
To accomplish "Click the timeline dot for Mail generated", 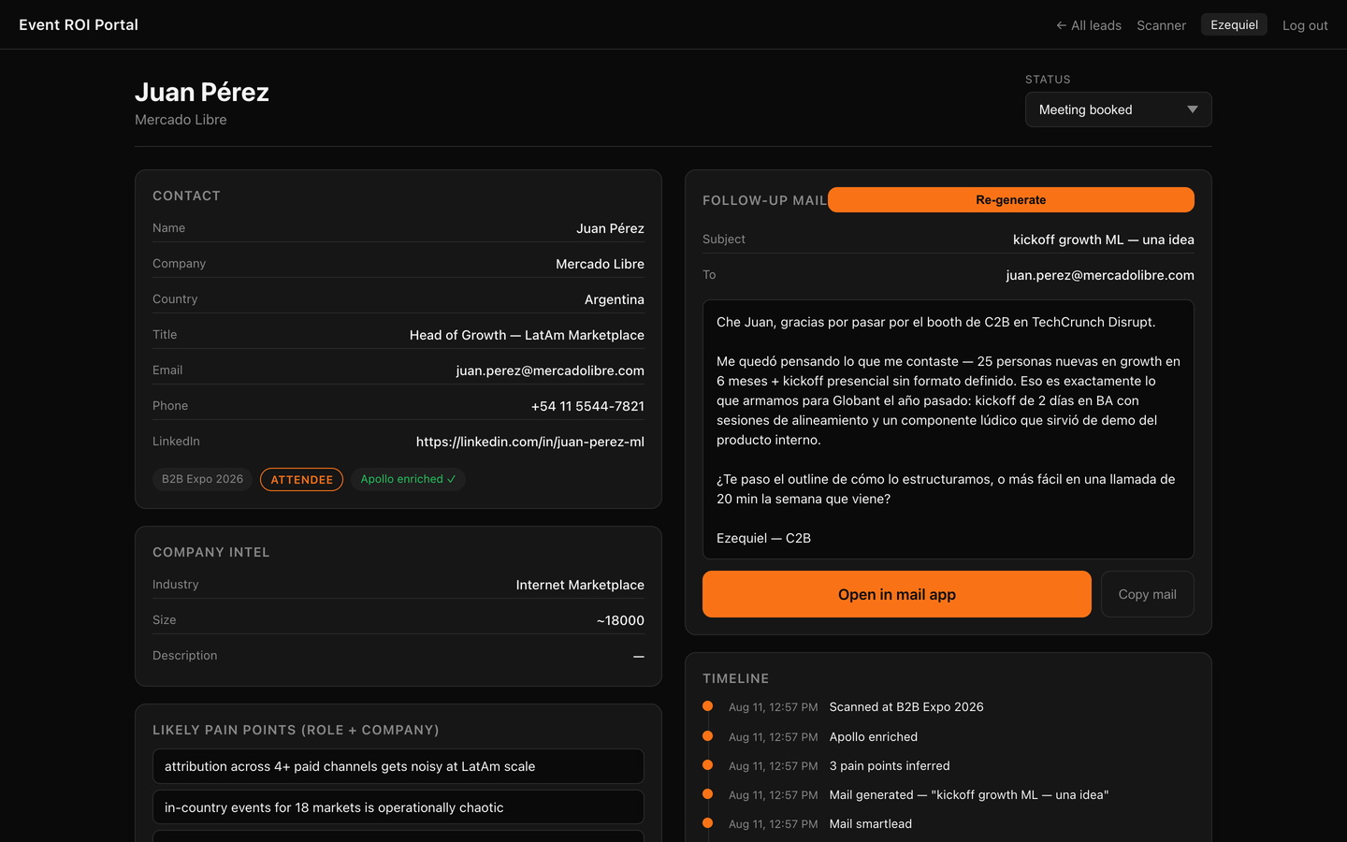I will 708,794.
